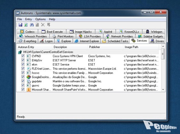Switch to the Boot Execute tab
The image size is (180, 134).
pyautogui.click(x=52, y=31)
